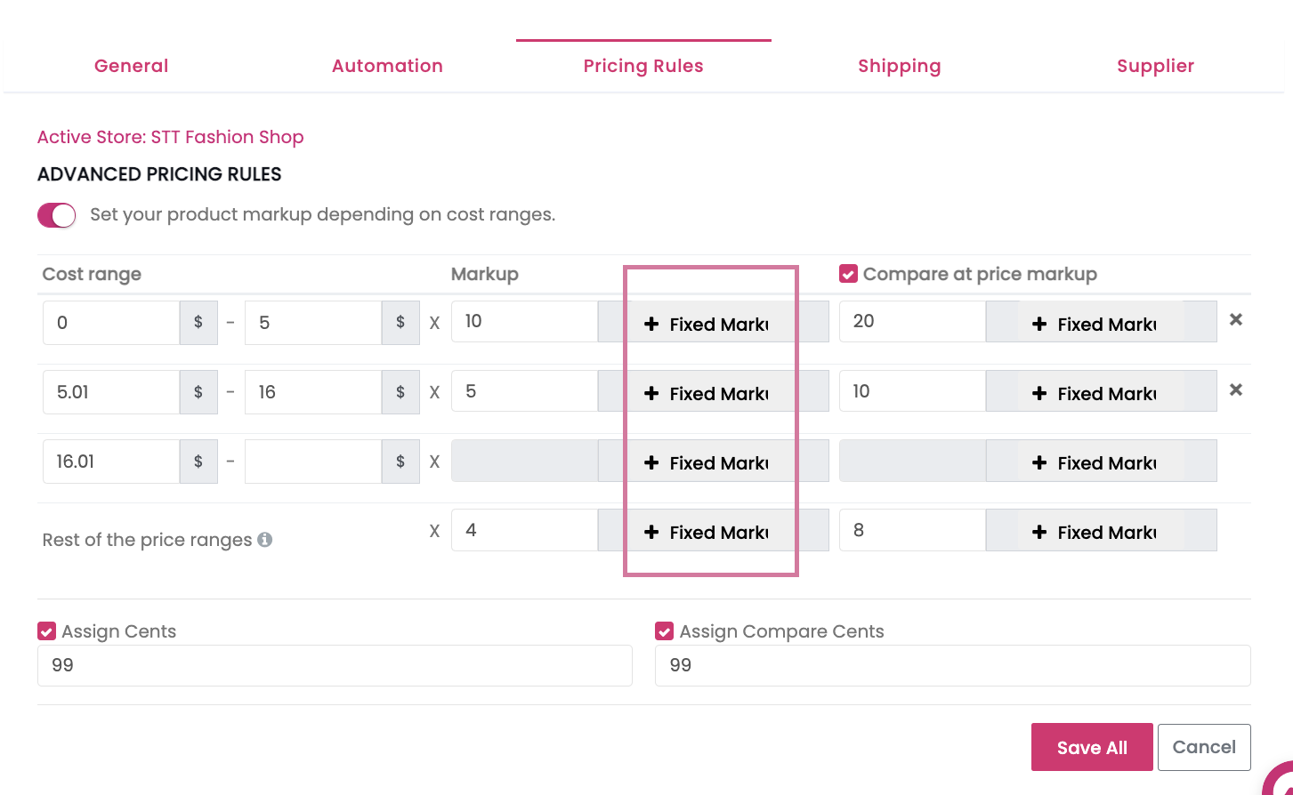The image size is (1293, 795).
Task: Select the Pricing Rules tab
Action: pos(643,66)
